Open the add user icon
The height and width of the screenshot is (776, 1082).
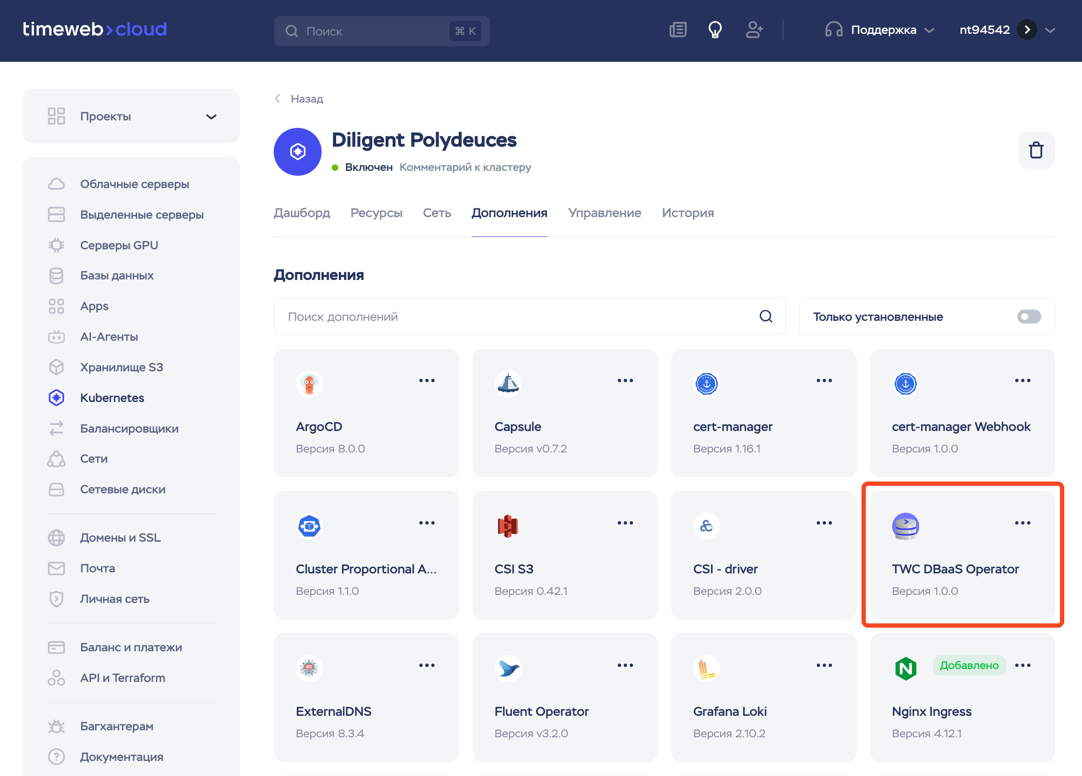(x=754, y=30)
